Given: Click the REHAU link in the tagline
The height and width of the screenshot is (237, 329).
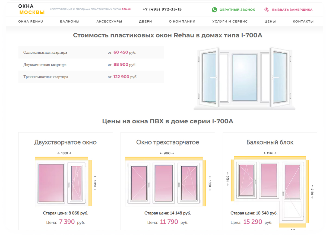Looking at the screenshot, I should tap(126, 9).
